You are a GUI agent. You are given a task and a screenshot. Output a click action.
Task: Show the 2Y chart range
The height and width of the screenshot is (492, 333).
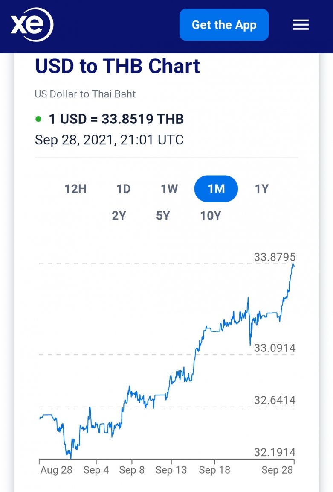(x=119, y=216)
